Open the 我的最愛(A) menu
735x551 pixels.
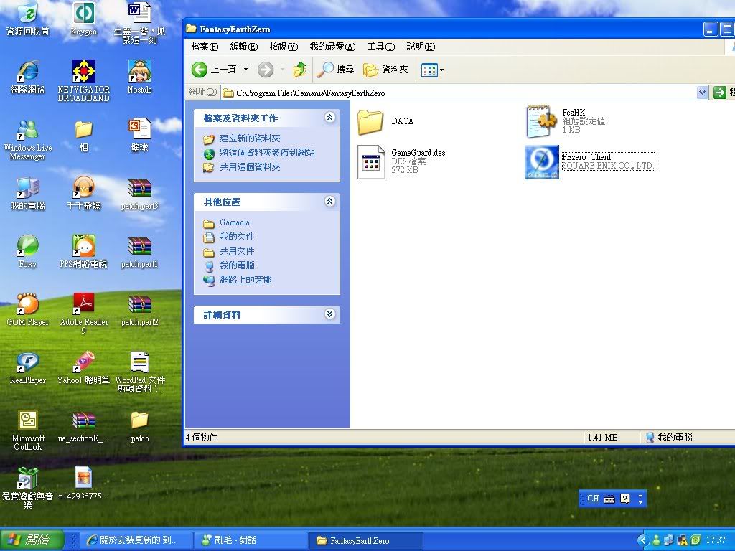(x=332, y=47)
